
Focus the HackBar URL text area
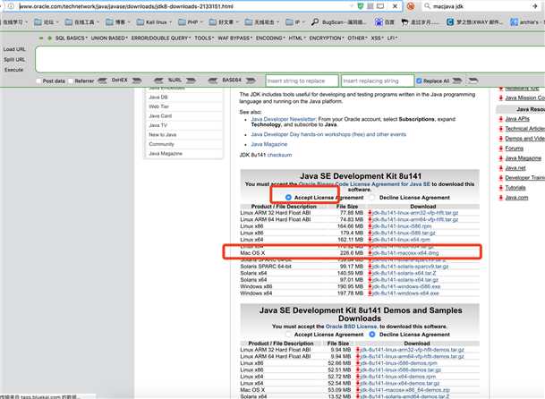pos(290,59)
